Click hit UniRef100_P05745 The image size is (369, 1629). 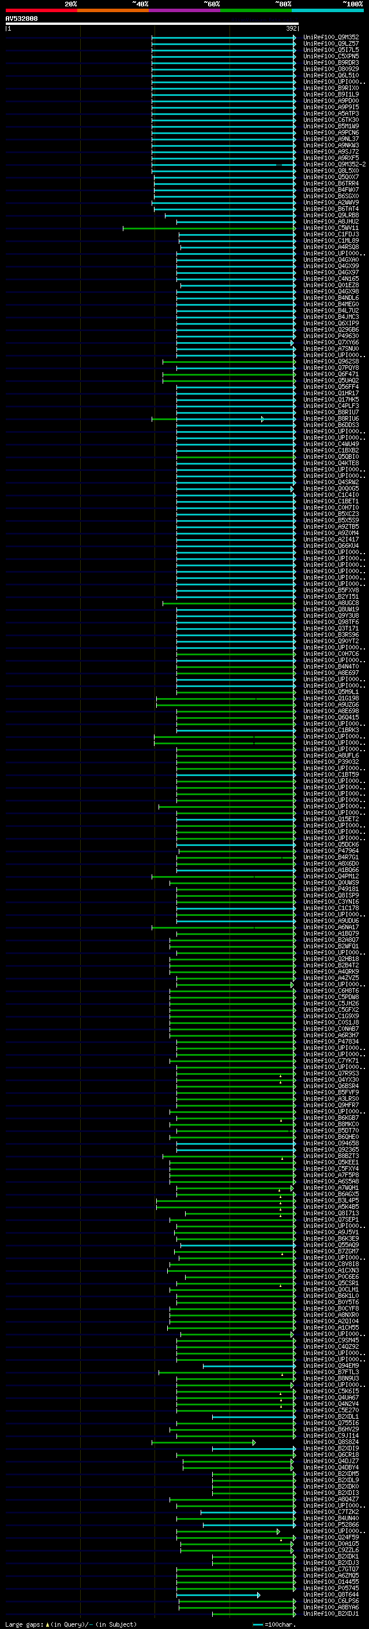[x=331, y=1588]
